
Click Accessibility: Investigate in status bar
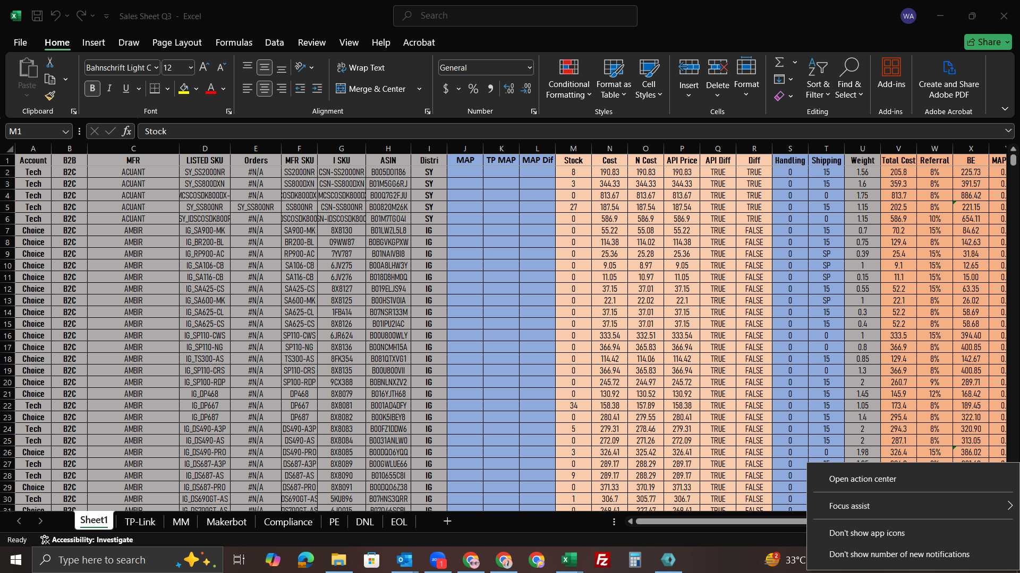pyautogui.click(x=87, y=540)
